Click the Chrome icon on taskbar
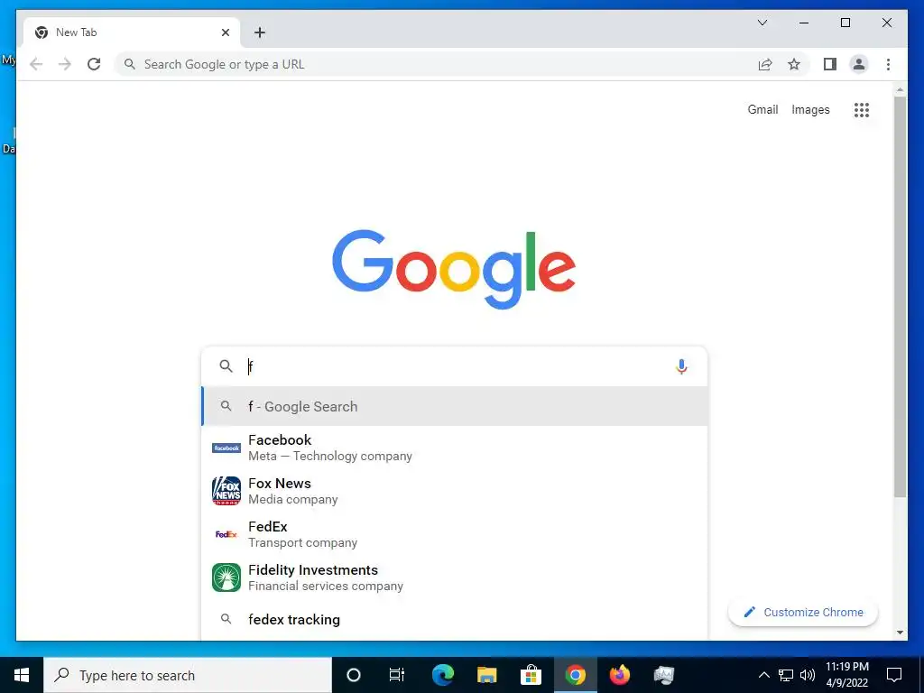Image resolution: width=924 pixels, height=693 pixels. (x=575, y=675)
